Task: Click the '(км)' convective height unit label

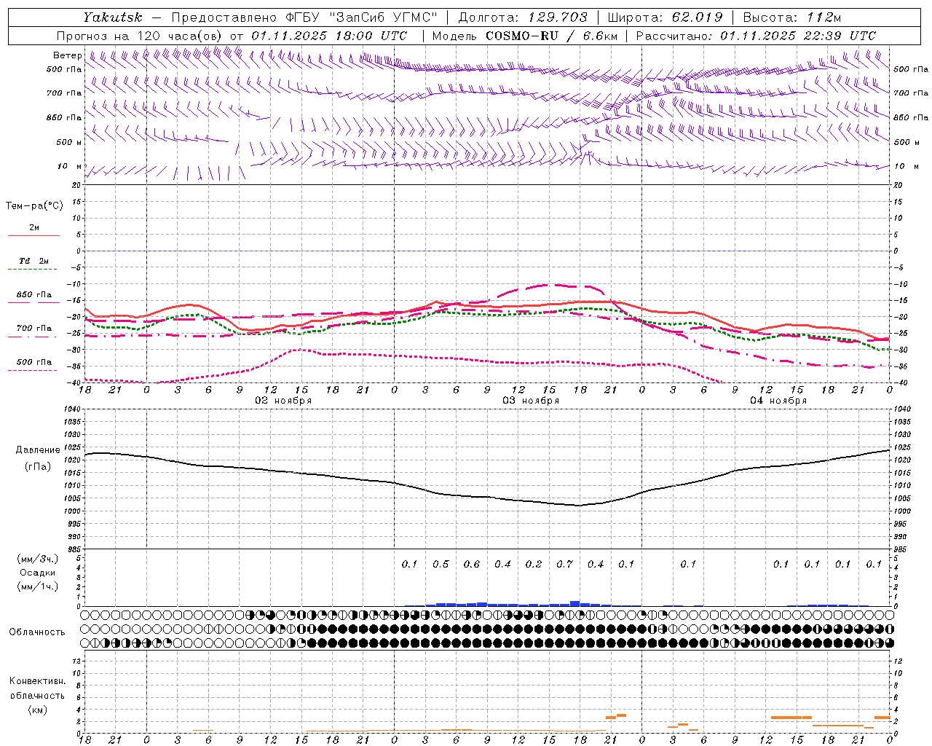Action: pyautogui.click(x=37, y=710)
